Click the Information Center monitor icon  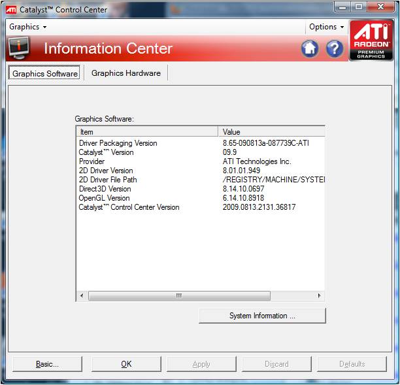(x=18, y=48)
